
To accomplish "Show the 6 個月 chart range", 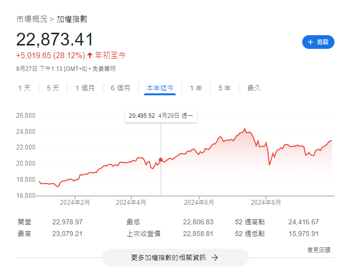I will click(x=120, y=88).
